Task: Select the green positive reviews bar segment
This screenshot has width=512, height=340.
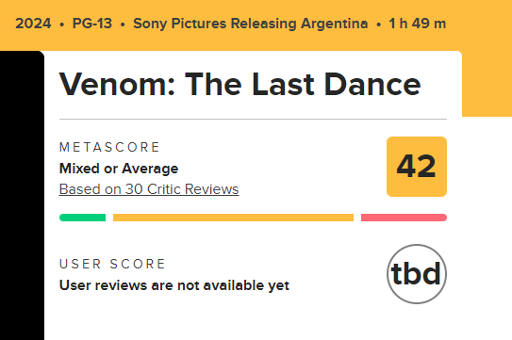Action: pyautogui.click(x=83, y=218)
